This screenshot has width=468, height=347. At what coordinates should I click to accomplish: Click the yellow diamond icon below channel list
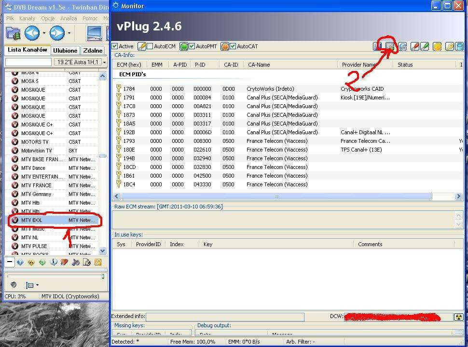(x=31, y=262)
